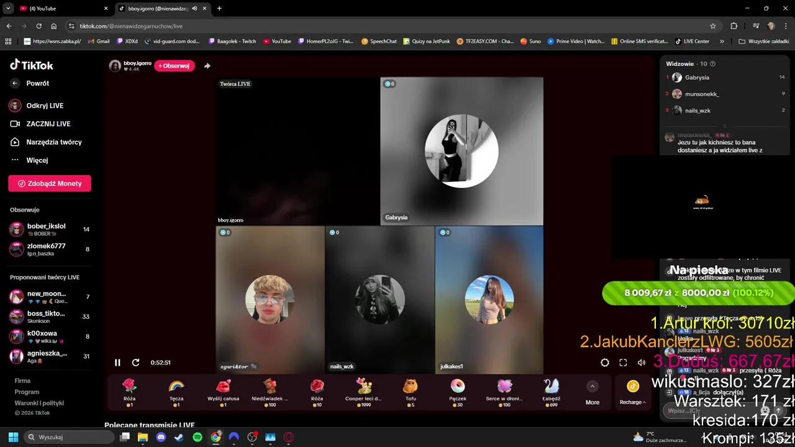Go to the browser home page

tap(53, 26)
